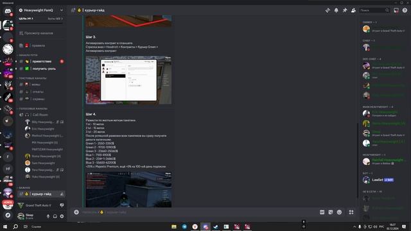
Task: Open File Explorer from the taskbar
Action: coord(174,227)
